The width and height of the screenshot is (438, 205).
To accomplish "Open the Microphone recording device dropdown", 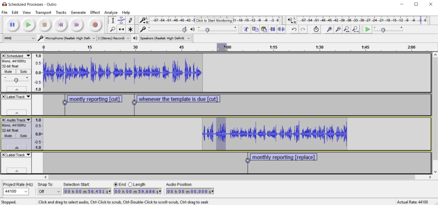I will tap(70, 38).
